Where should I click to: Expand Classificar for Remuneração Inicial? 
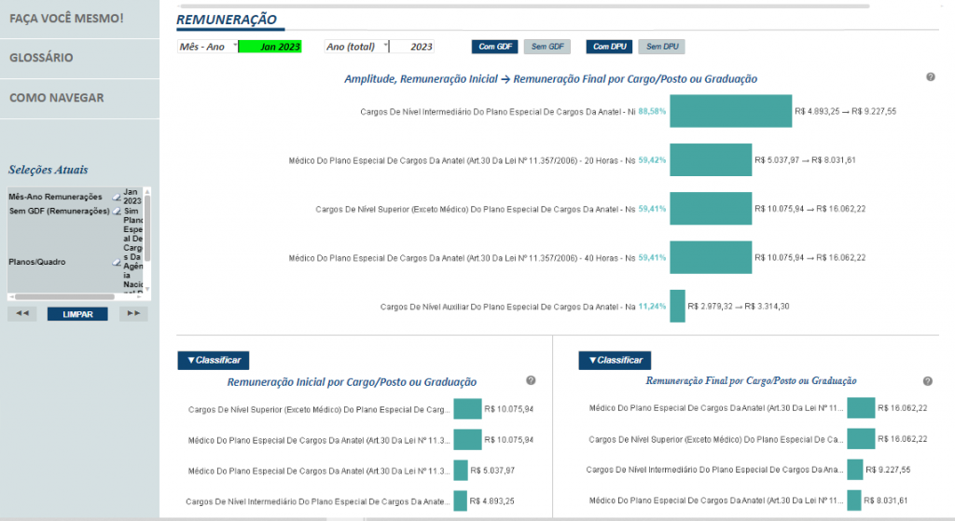tap(214, 361)
